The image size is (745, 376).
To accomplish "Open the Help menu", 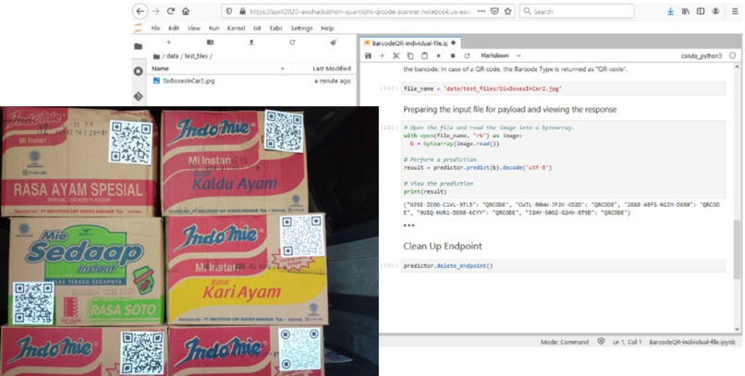I will coord(327,28).
